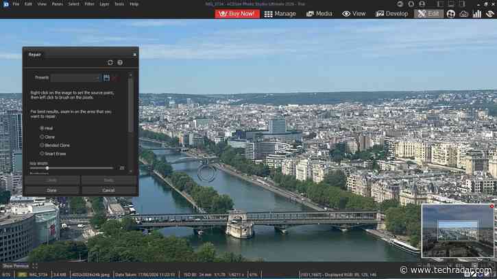Open the People mode face icon
Viewport: 497px width, 279px height.
click(x=450, y=14)
